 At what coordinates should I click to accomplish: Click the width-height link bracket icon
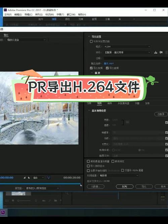pyautogui.click(x=123, y=123)
